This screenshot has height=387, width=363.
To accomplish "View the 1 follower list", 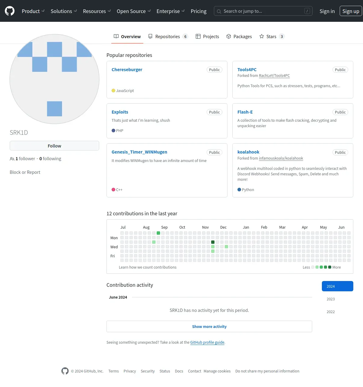I will [x=25, y=159].
